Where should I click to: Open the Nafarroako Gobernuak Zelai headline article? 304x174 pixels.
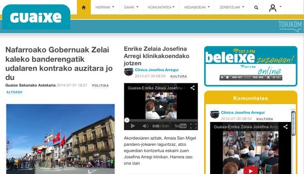pos(59,63)
